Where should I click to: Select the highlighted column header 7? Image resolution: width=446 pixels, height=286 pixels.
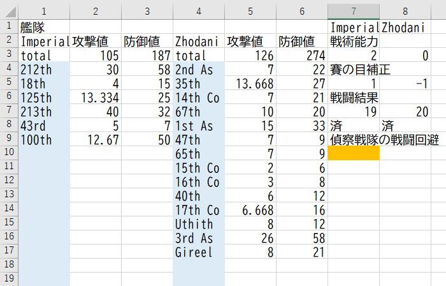354,11
